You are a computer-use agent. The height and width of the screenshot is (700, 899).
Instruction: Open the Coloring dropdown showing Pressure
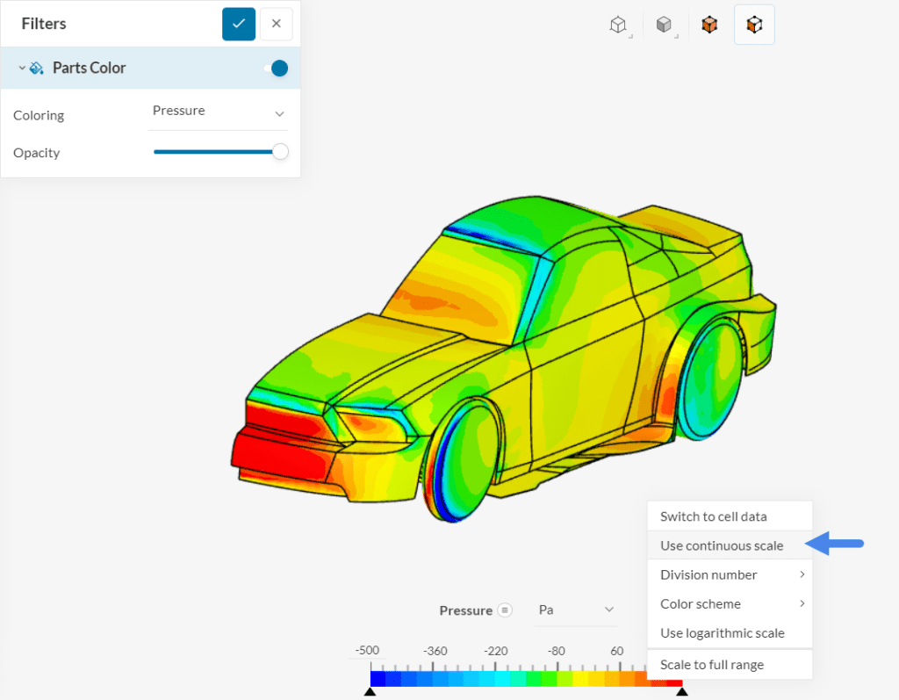[x=218, y=112]
